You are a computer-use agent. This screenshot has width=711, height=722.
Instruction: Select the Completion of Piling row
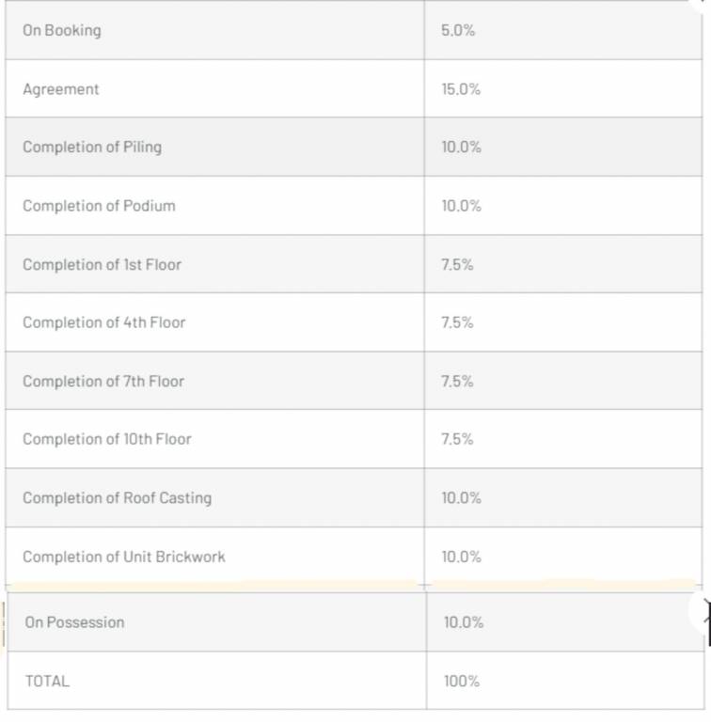[92, 147]
